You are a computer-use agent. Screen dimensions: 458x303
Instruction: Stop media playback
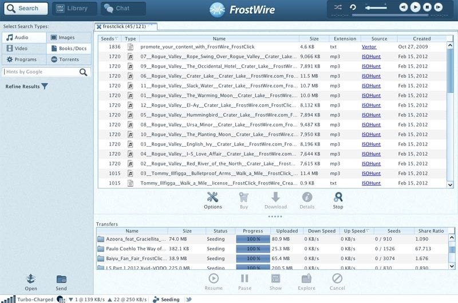coord(427,7)
